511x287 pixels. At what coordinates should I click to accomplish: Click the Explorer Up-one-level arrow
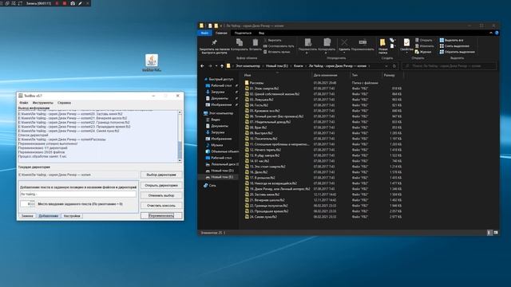click(x=222, y=66)
